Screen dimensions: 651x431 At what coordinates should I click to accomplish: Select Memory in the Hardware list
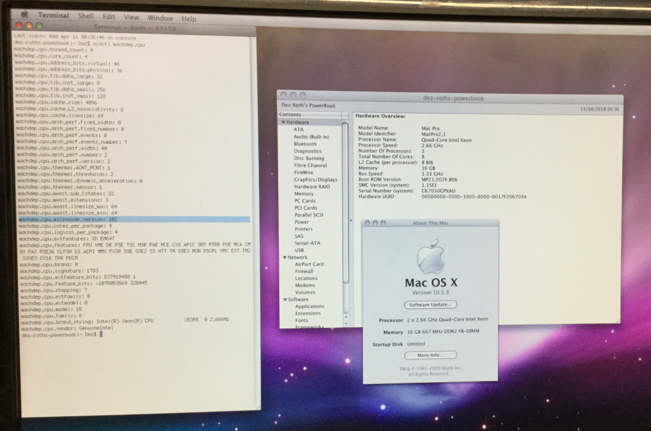click(304, 194)
